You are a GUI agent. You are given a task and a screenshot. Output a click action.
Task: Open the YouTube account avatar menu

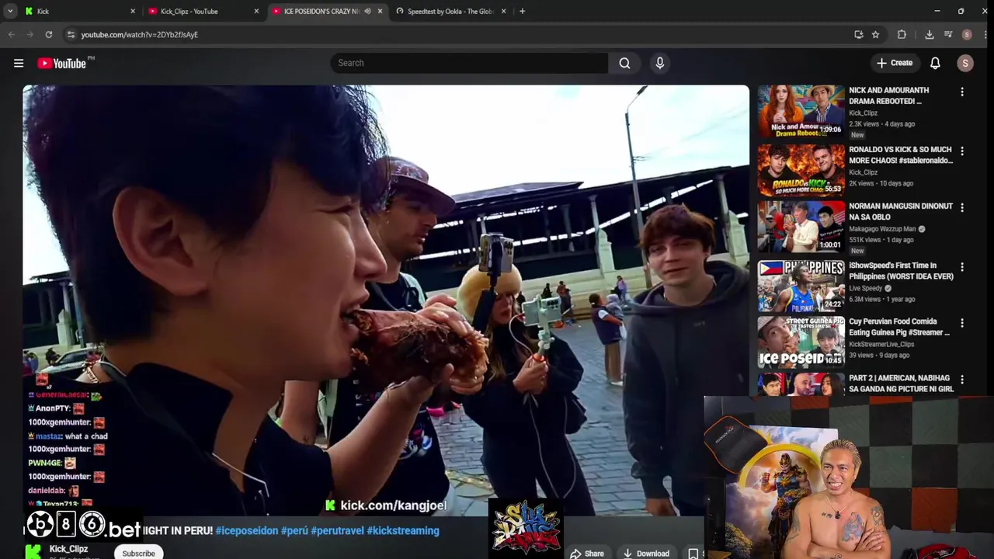(965, 63)
